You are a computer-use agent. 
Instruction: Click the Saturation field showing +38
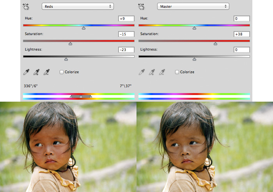pos(241,34)
